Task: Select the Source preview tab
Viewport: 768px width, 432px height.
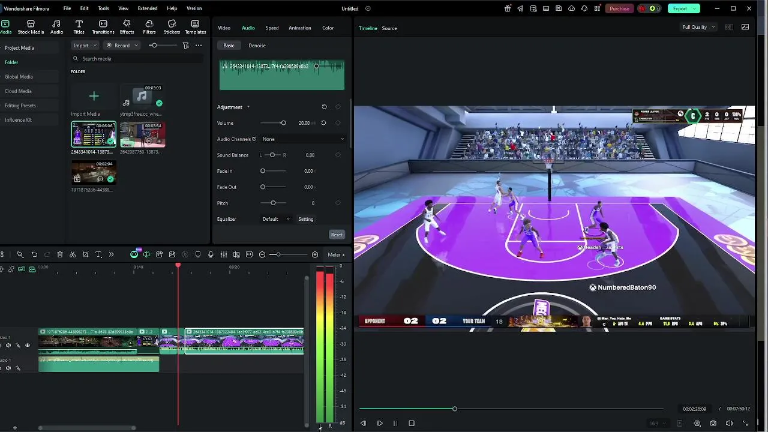Action: click(x=389, y=28)
